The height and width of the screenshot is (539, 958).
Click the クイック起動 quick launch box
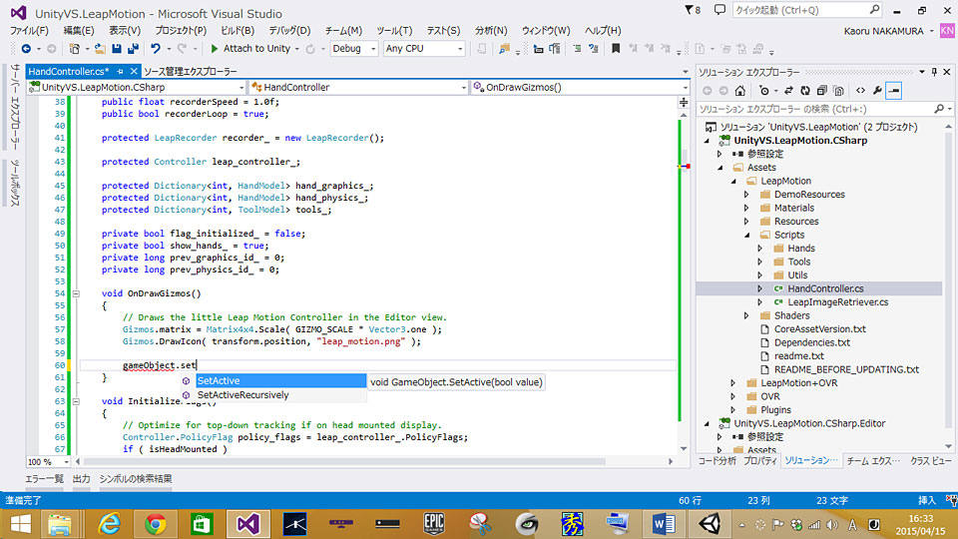point(806,10)
